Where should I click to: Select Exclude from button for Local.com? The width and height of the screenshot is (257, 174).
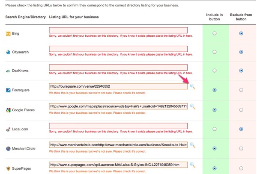click(x=241, y=129)
